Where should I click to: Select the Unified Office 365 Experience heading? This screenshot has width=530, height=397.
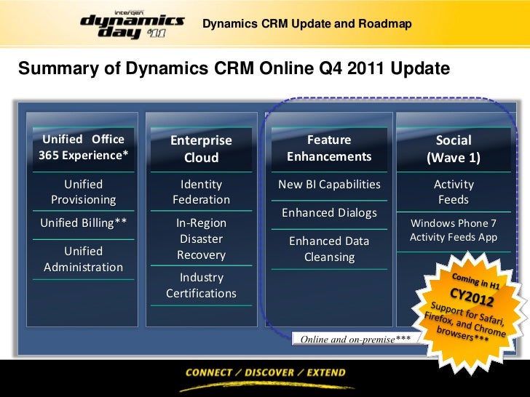click(84, 148)
